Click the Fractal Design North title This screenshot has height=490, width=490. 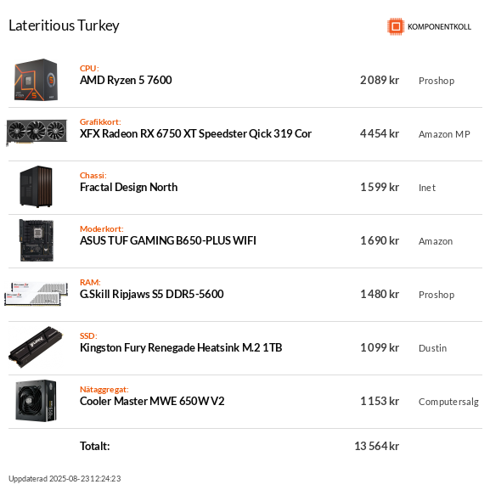click(x=129, y=187)
